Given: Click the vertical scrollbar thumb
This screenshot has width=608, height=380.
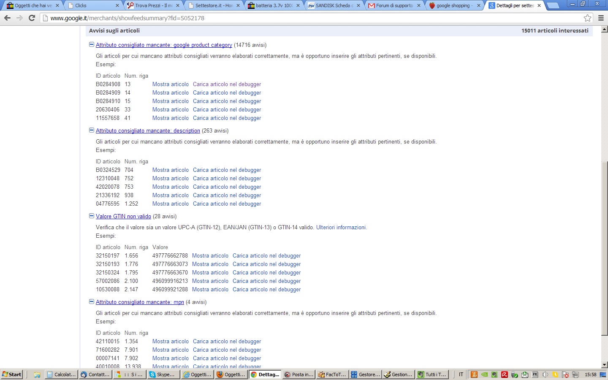Looking at the screenshot, I should point(604,248).
